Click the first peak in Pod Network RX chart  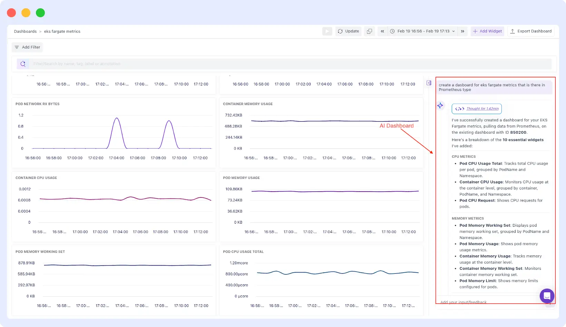(x=117, y=119)
